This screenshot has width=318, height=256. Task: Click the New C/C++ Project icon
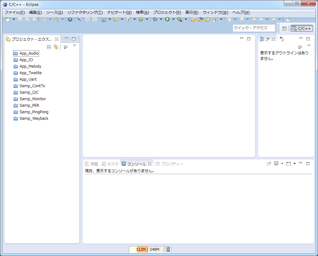(104, 20)
